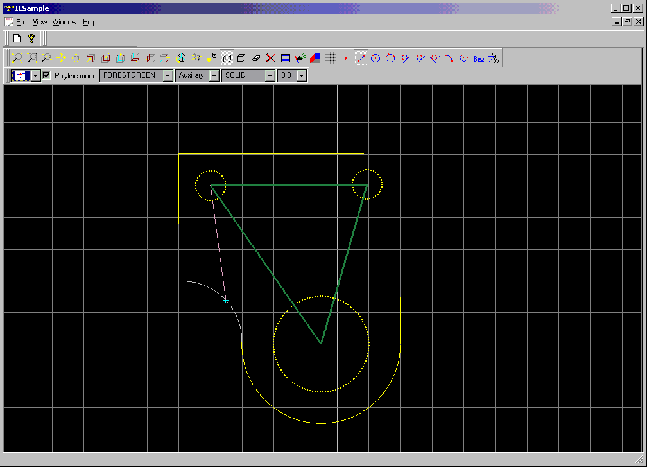Open the FORESTGREEN color dropdown
The image size is (647, 467).
168,76
